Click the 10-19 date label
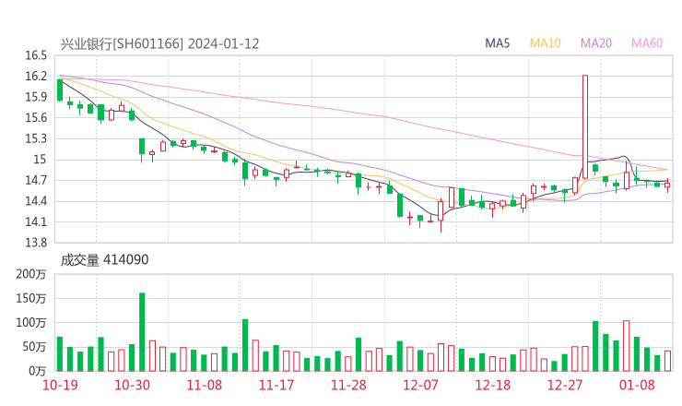 [x=60, y=385]
